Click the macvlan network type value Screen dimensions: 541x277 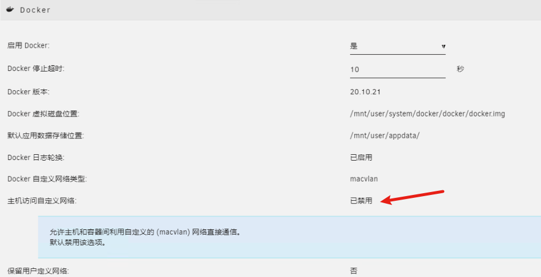pyautogui.click(x=364, y=179)
